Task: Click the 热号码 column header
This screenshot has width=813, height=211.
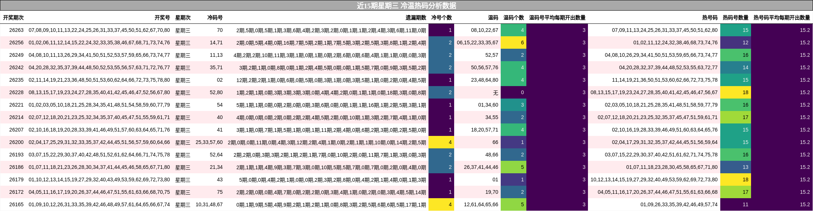Action: (x=710, y=18)
